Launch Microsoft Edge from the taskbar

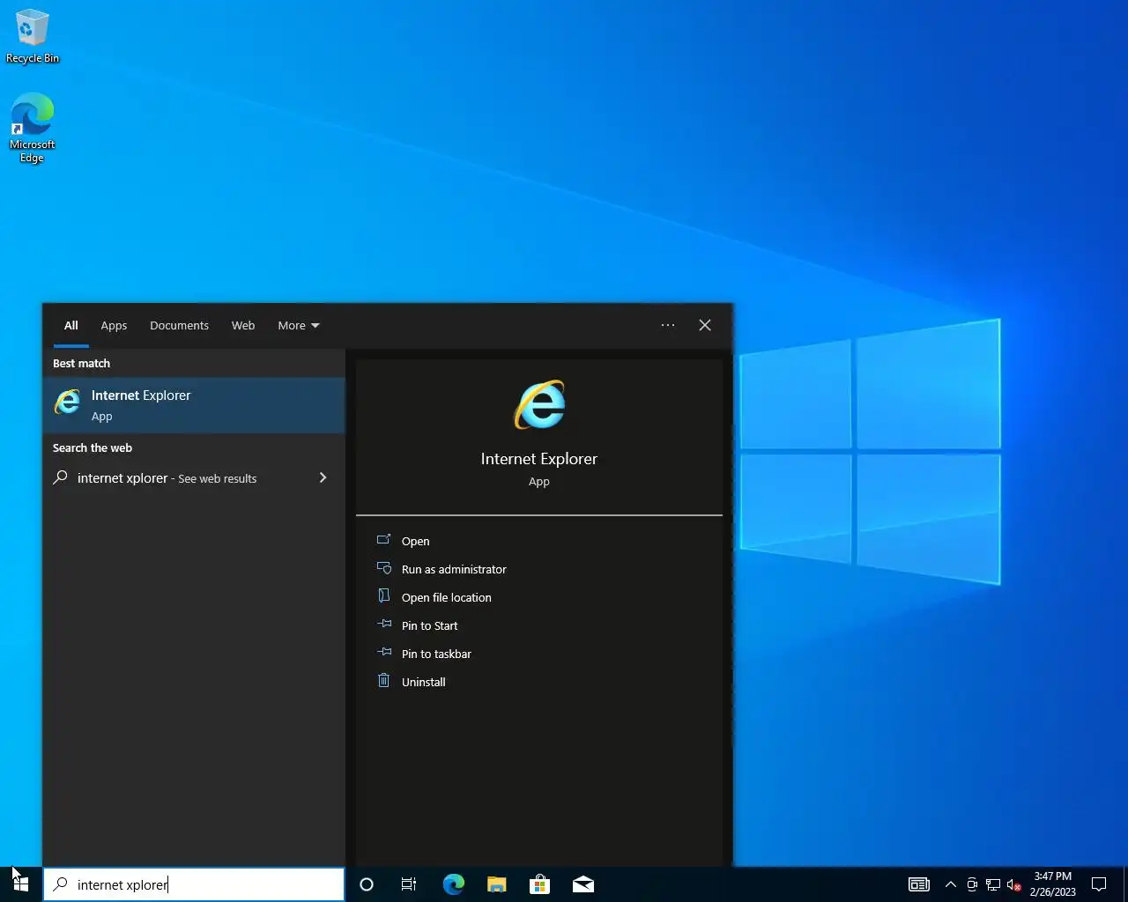click(x=454, y=884)
